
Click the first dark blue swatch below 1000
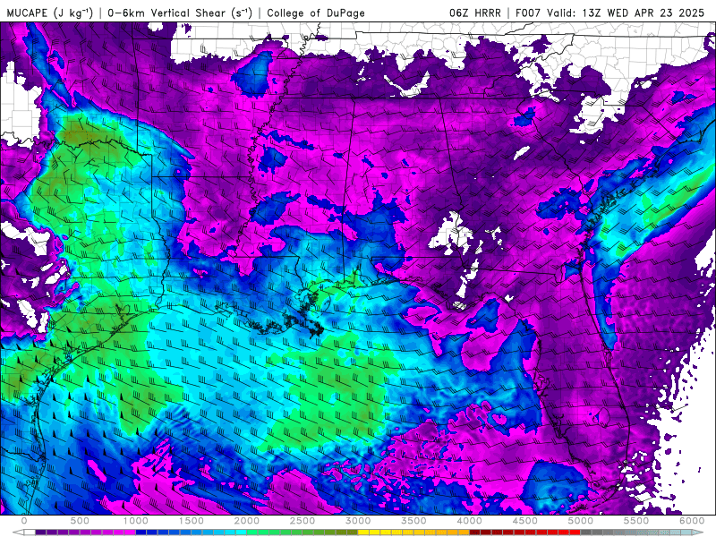[141, 532]
